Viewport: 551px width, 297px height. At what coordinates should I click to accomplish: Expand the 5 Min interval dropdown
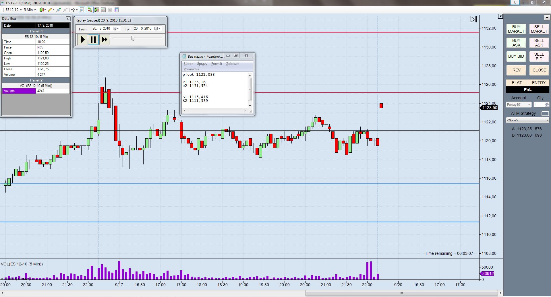30,10
